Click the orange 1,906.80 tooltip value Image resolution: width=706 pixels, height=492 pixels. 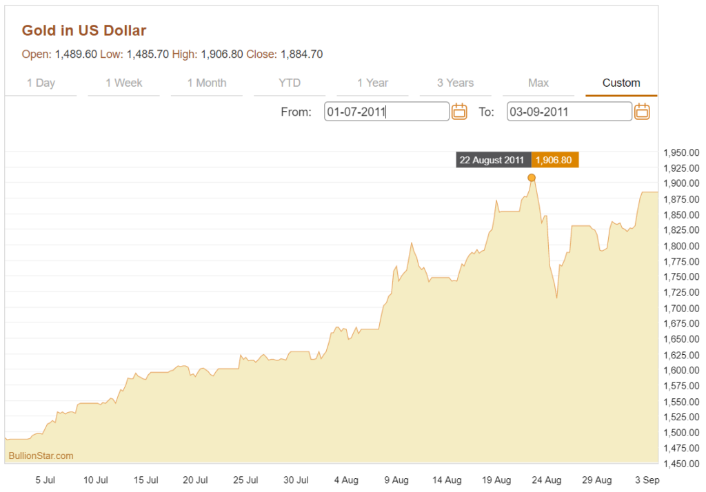555,160
